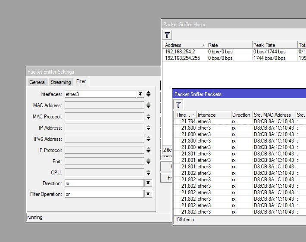
Task: Click the MAC Protocol input field
Action: pos(104,116)
